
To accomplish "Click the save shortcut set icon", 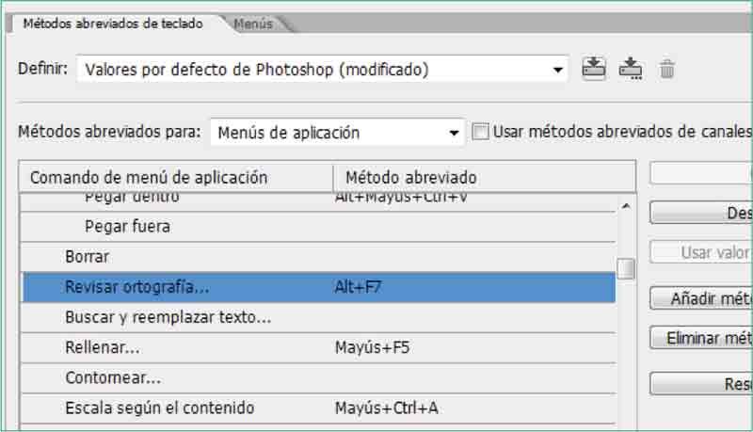I will click(x=594, y=69).
